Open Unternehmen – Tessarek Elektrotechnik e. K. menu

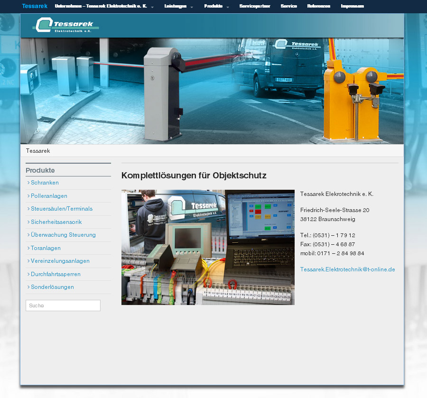[x=101, y=6]
